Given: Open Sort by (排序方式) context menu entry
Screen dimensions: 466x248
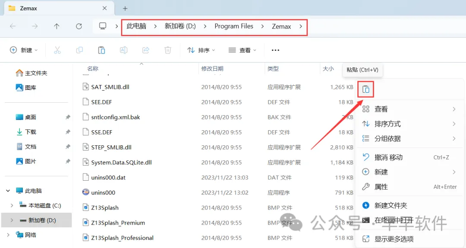Looking at the screenshot, I should 409,124.
